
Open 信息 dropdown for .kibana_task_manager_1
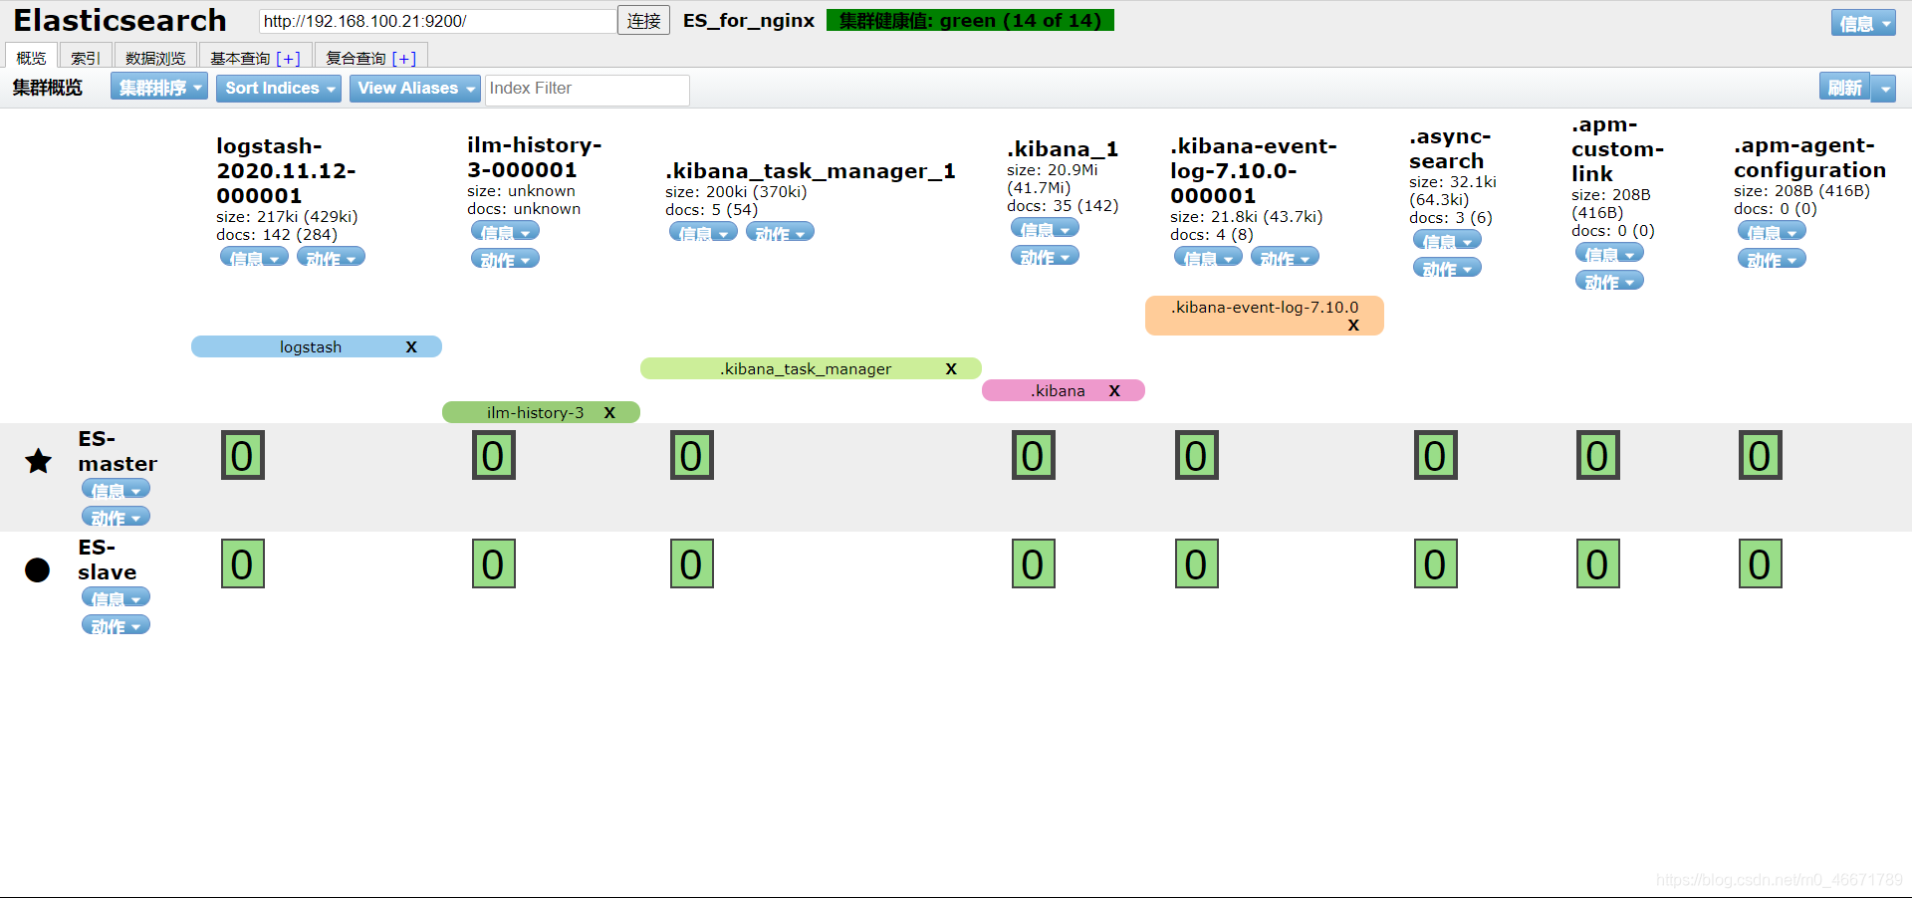(703, 232)
